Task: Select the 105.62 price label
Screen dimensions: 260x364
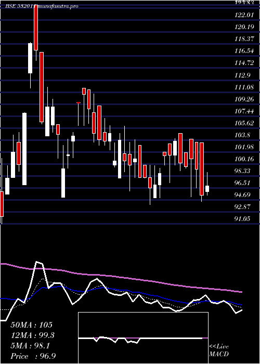Action: click(244, 123)
